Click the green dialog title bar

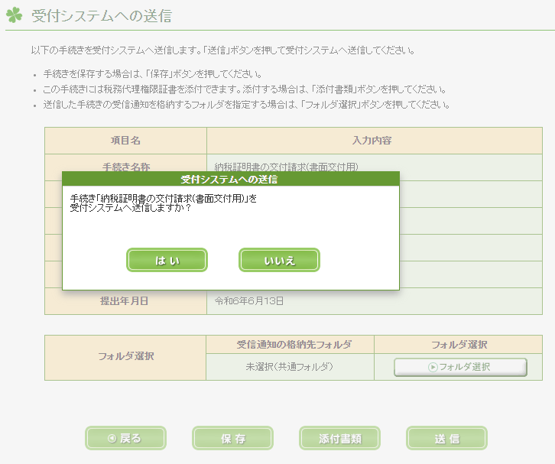click(x=230, y=180)
